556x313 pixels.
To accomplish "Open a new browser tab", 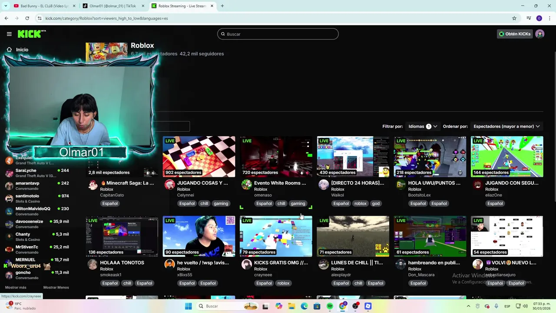I will (222, 6).
